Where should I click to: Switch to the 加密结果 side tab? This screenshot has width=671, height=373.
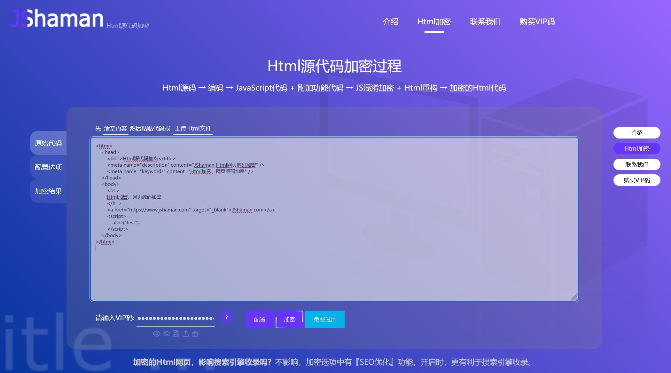[48, 191]
